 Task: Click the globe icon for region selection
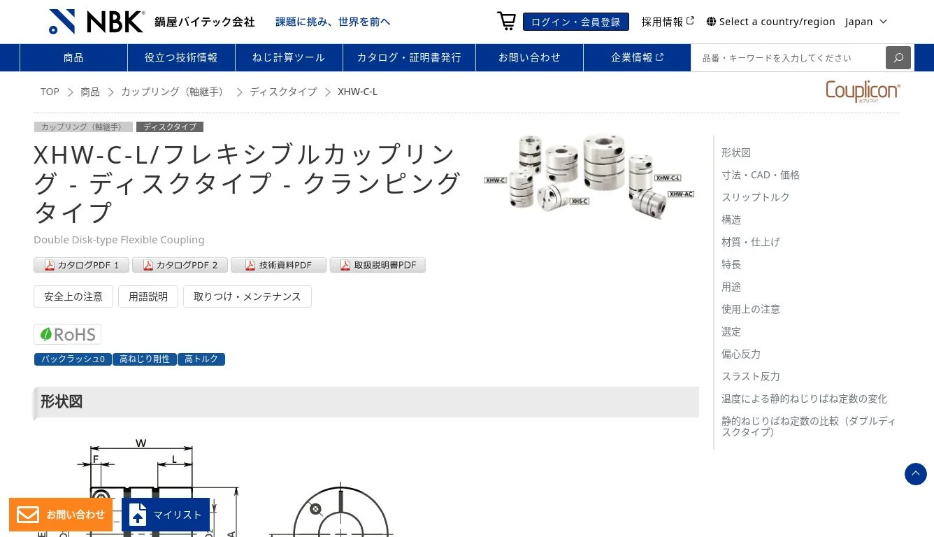pyautogui.click(x=711, y=22)
